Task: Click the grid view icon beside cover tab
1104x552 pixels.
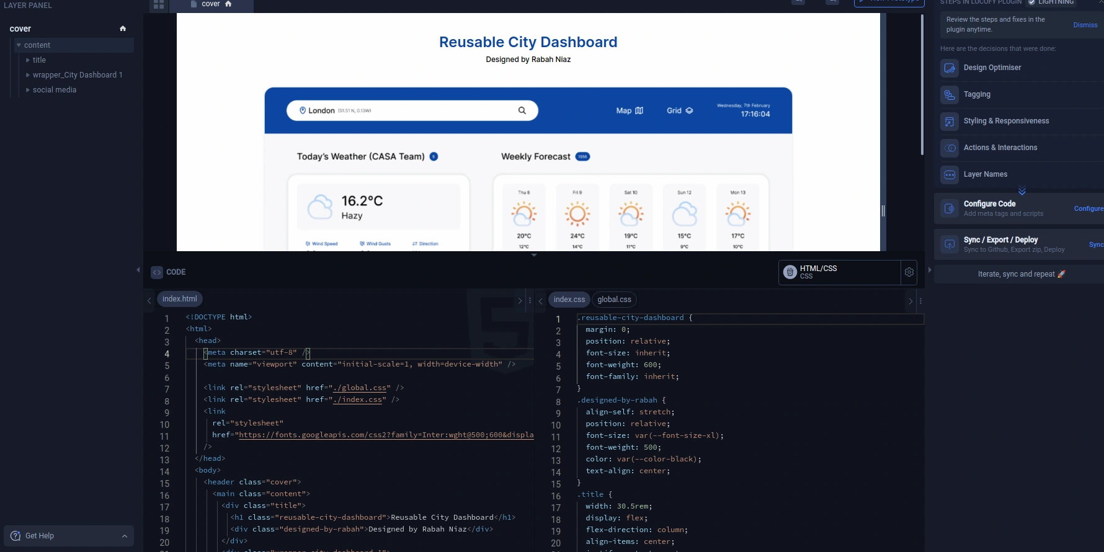Action: pos(159,4)
